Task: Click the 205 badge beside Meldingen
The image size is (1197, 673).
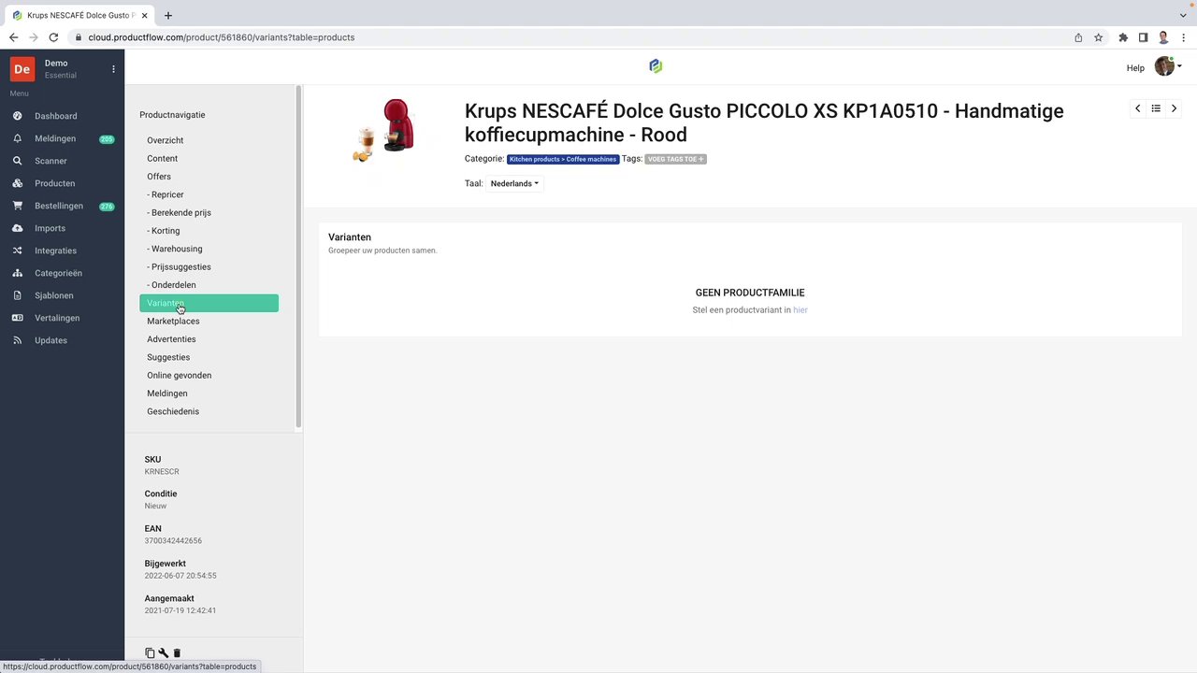Action: [107, 139]
